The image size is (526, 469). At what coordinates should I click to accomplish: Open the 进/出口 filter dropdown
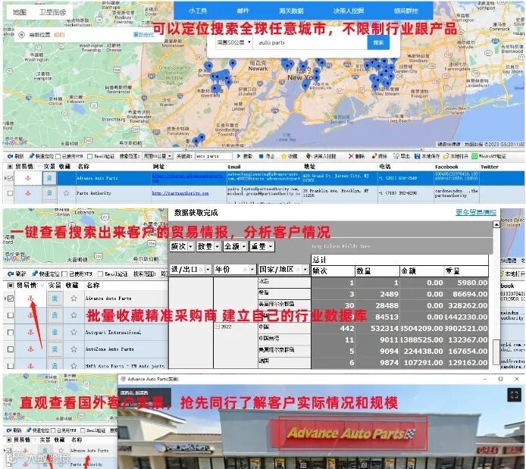208,269
